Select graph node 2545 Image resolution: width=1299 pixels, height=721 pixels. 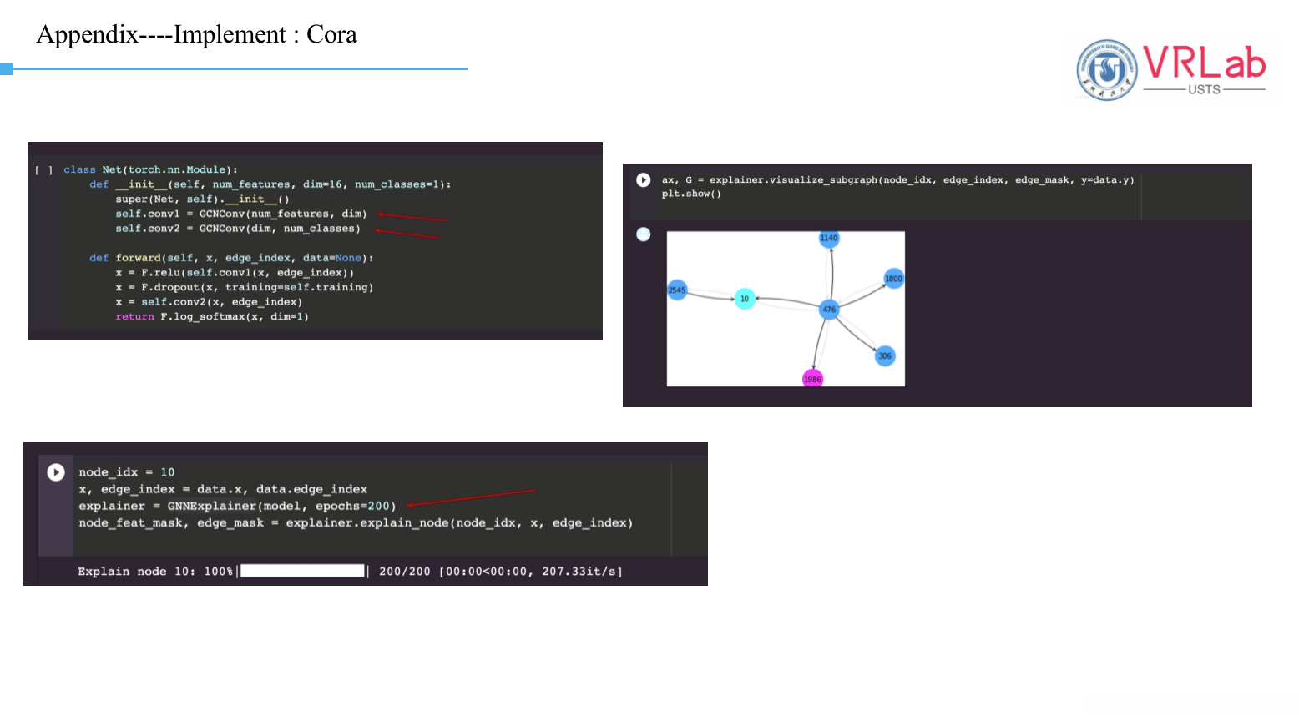(677, 290)
